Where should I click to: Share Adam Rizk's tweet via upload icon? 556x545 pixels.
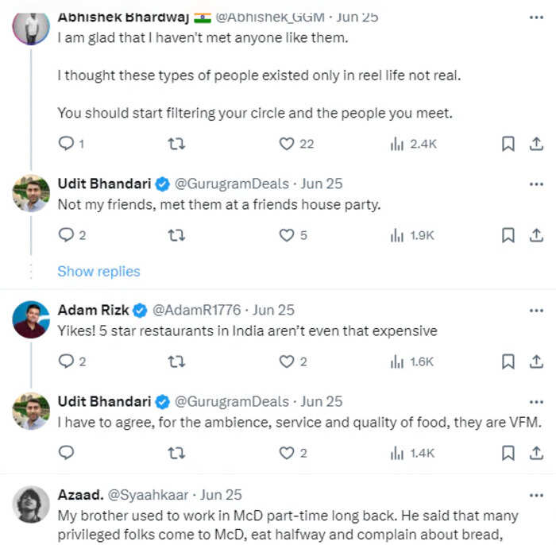(536, 361)
